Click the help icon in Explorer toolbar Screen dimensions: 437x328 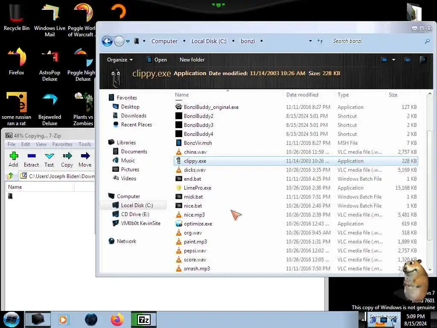click(x=423, y=60)
